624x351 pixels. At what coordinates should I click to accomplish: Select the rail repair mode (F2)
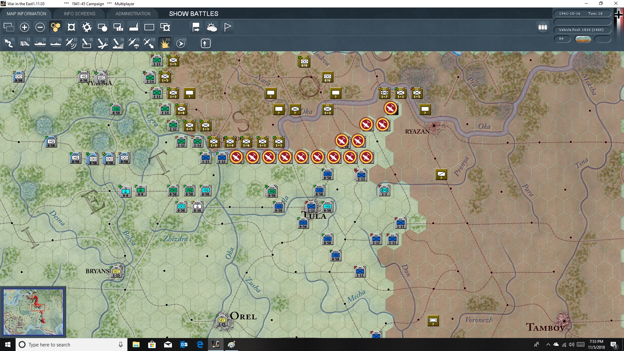[25, 43]
